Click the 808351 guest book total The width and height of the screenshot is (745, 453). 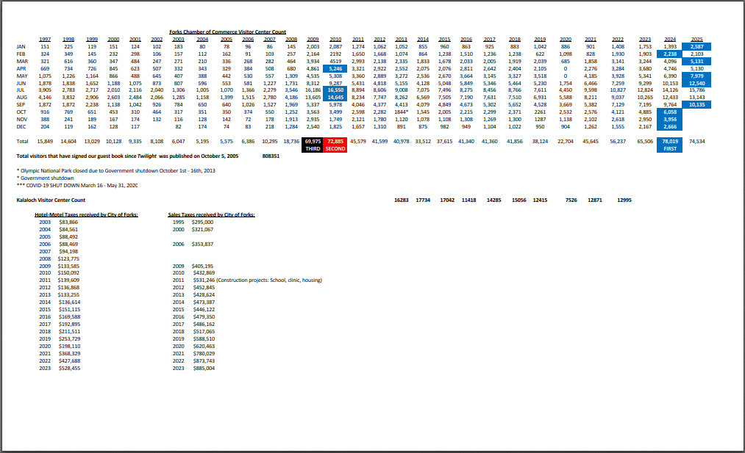pos(271,156)
